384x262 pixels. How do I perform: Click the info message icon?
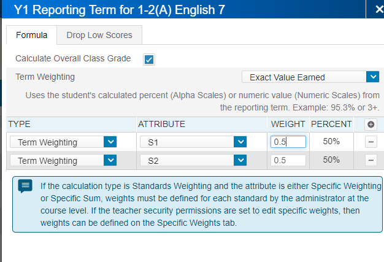point(25,187)
